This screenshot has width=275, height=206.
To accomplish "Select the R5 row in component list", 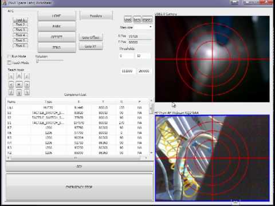I will click(77, 138).
